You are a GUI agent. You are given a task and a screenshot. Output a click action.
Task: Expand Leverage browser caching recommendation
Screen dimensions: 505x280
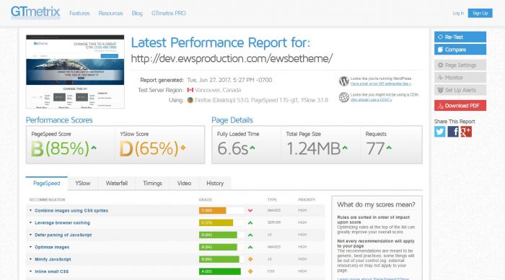(62, 223)
